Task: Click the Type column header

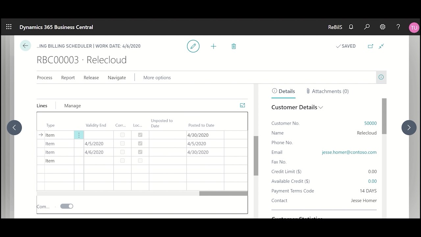Action: point(50,125)
